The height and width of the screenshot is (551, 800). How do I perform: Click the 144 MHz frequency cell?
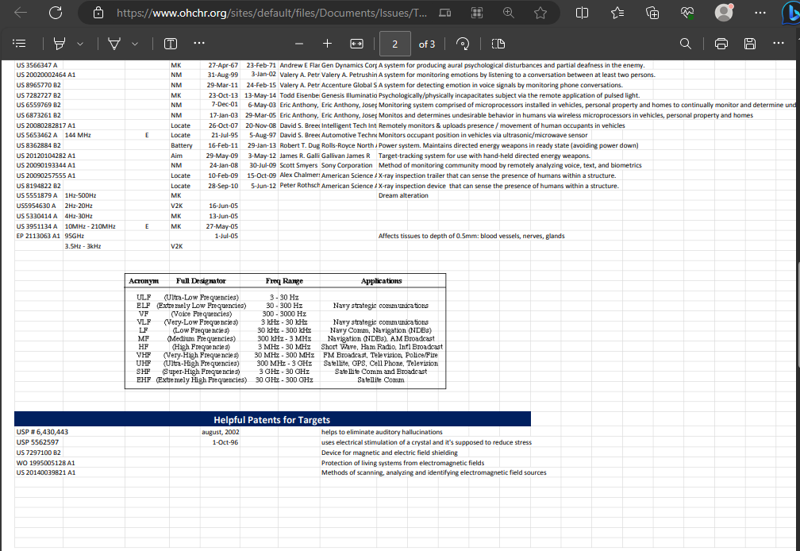click(x=78, y=135)
